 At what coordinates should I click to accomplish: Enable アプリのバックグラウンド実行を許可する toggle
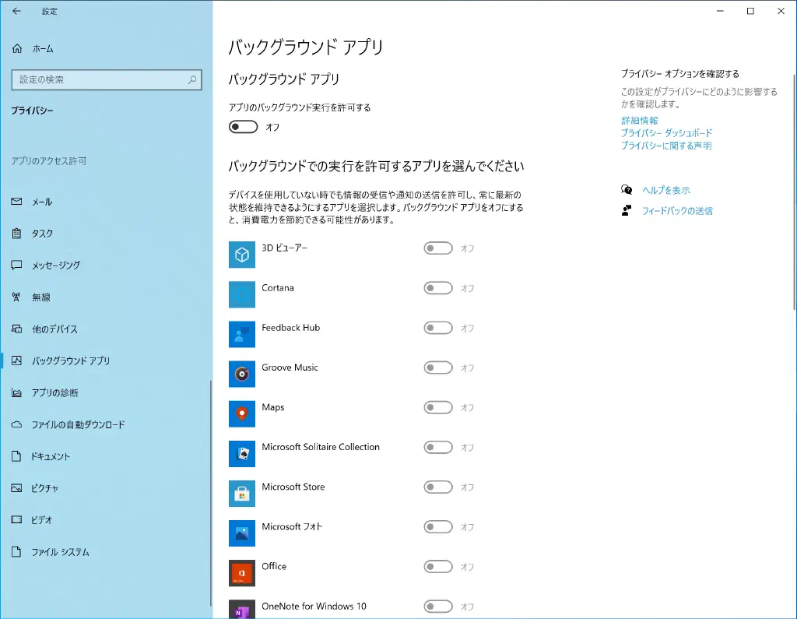(x=244, y=127)
